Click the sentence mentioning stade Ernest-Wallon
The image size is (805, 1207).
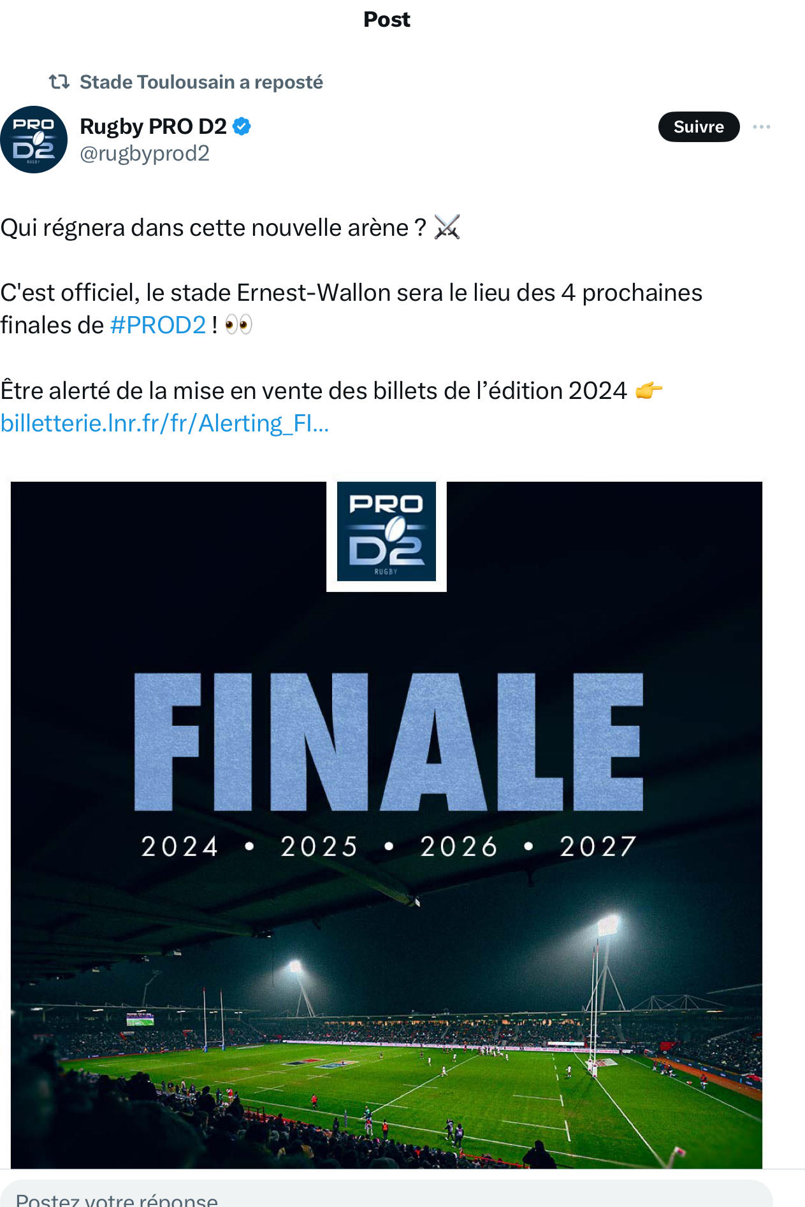351,293
